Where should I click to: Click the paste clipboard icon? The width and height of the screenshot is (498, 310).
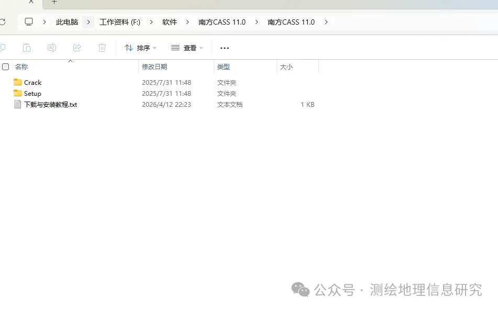tap(27, 48)
